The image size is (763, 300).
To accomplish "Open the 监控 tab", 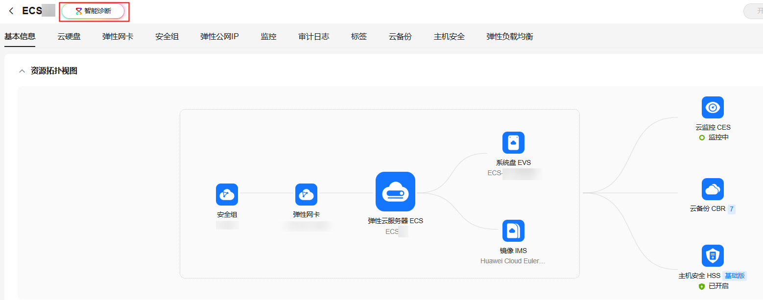I will pos(268,36).
